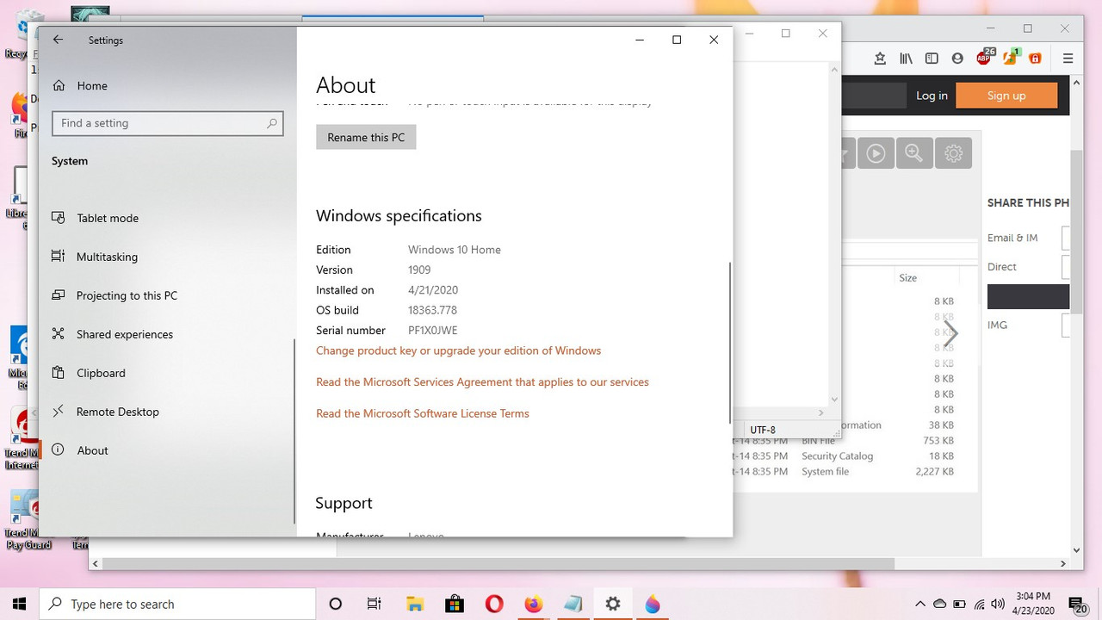1102x620 pixels.
Task: Open Action Center notifications icon
Action: [1077, 604]
